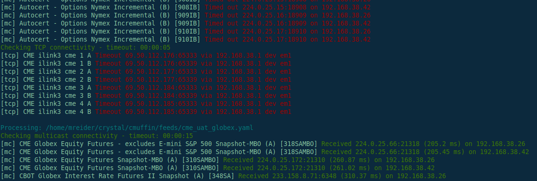Click the 'Checking TCP connectivity' timeout line
Screen dimensions: 537x181
85,47
